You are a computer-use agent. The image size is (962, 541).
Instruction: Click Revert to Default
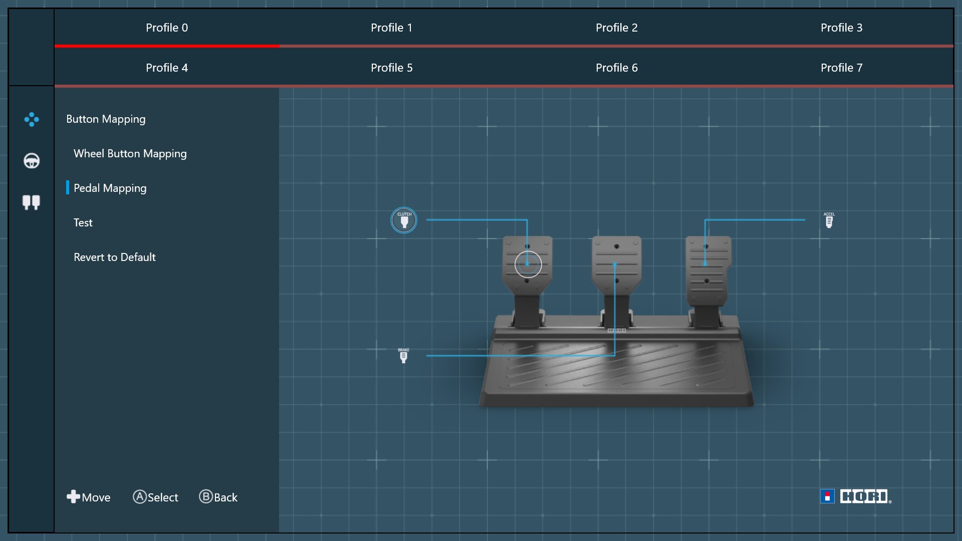tap(114, 257)
